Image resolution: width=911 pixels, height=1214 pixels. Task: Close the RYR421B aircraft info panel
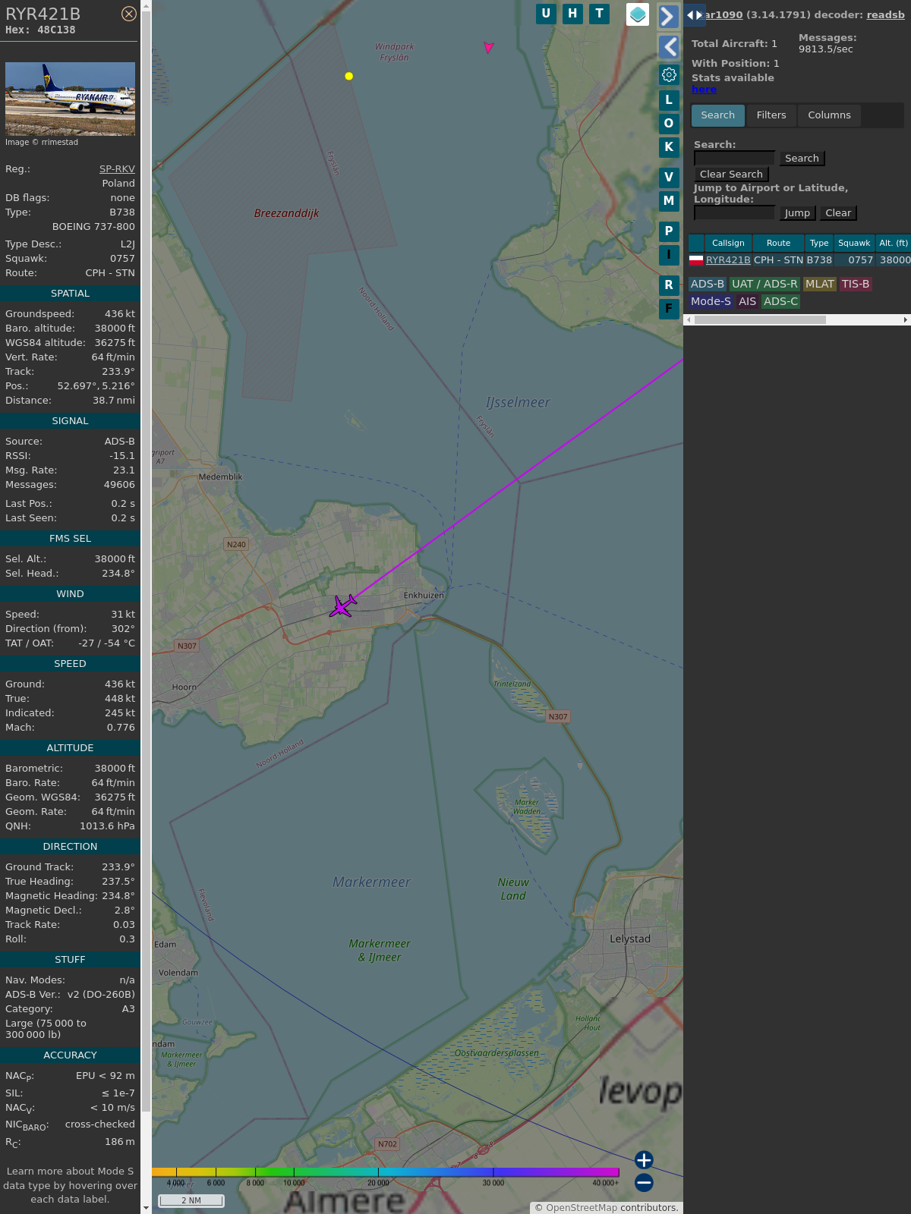point(129,14)
